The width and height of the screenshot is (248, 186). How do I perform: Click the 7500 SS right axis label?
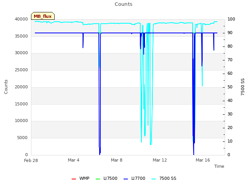(x=243, y=87)
